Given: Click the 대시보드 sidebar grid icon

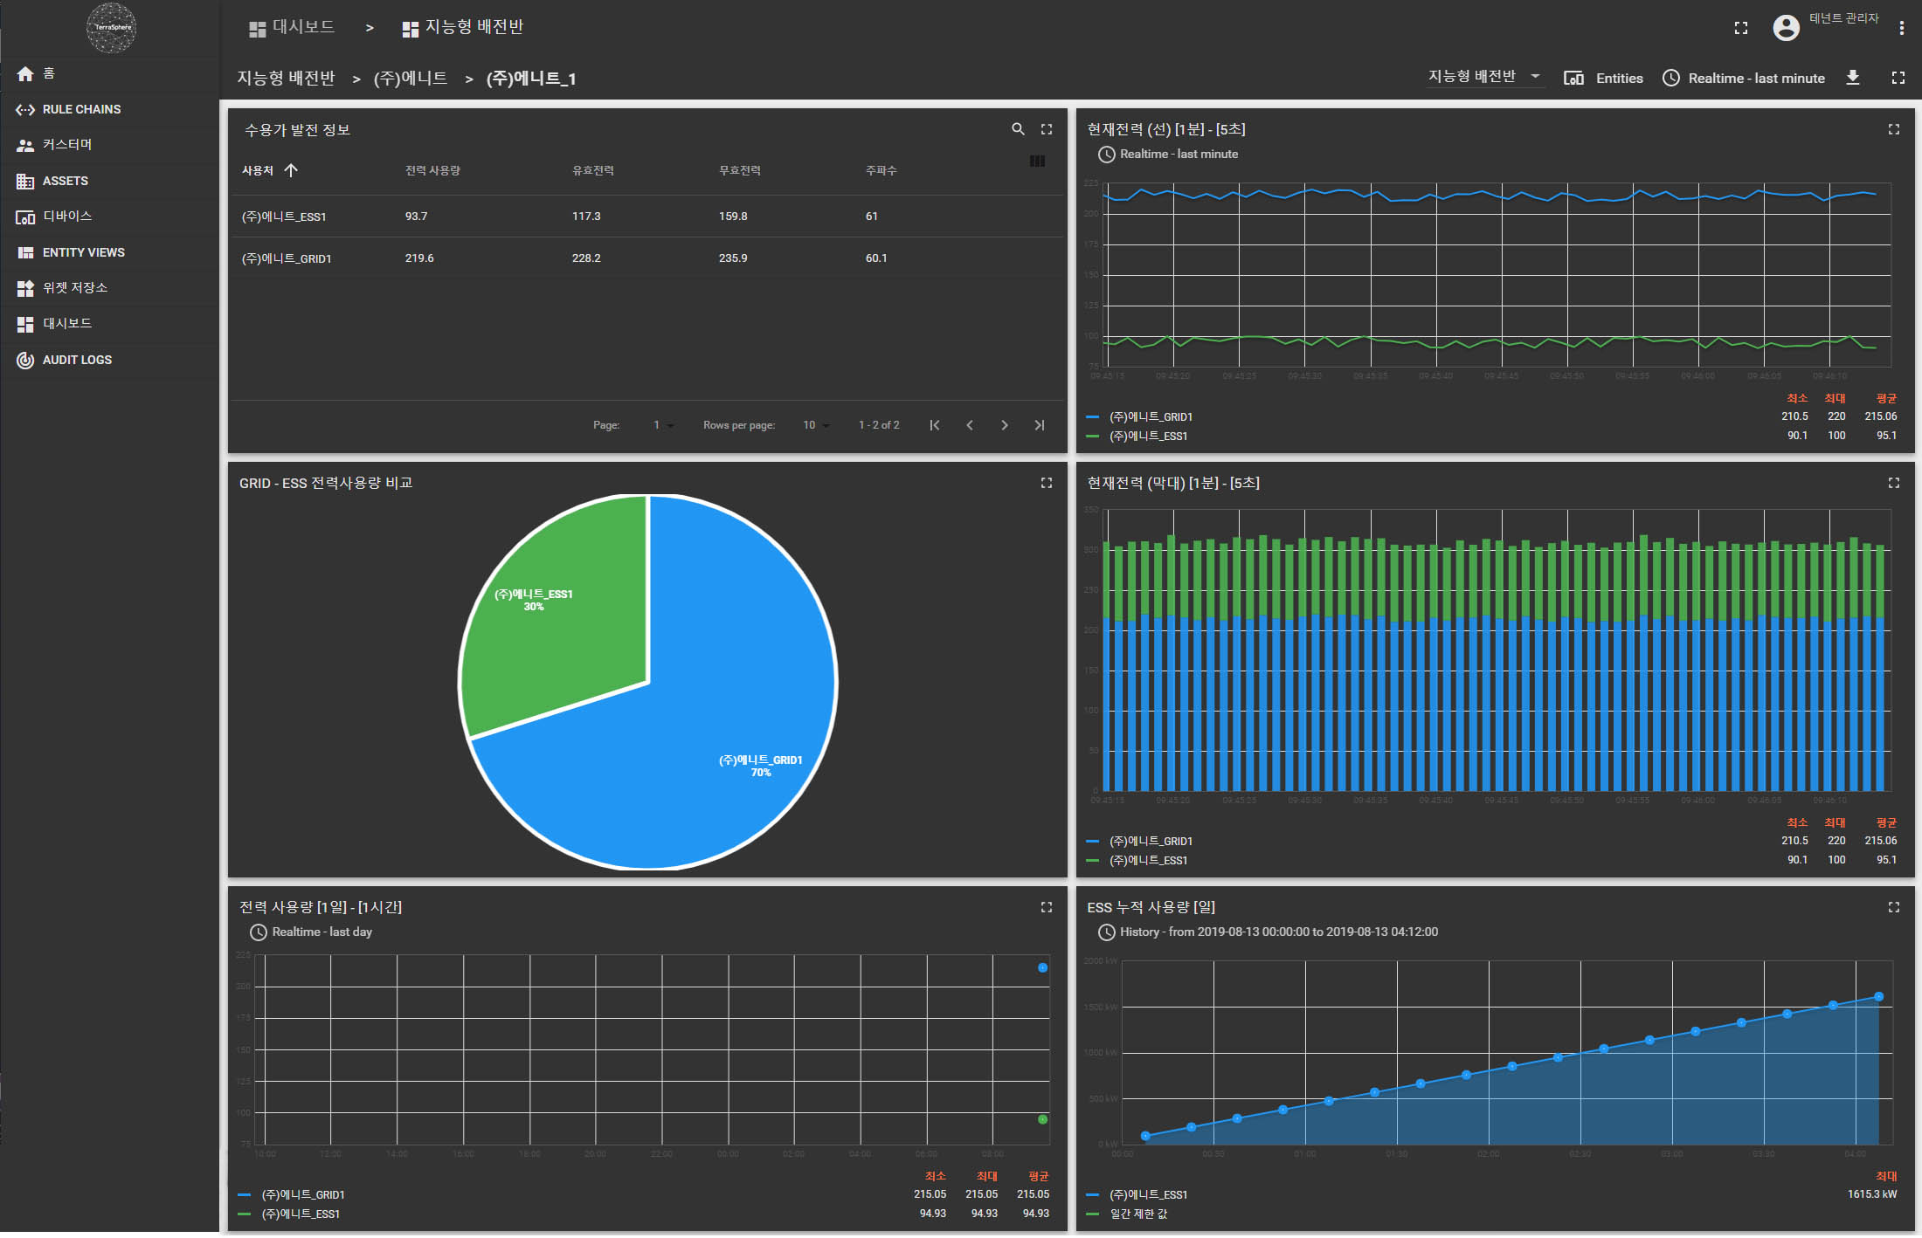Looking at the screenshot, I should point(25,324).
